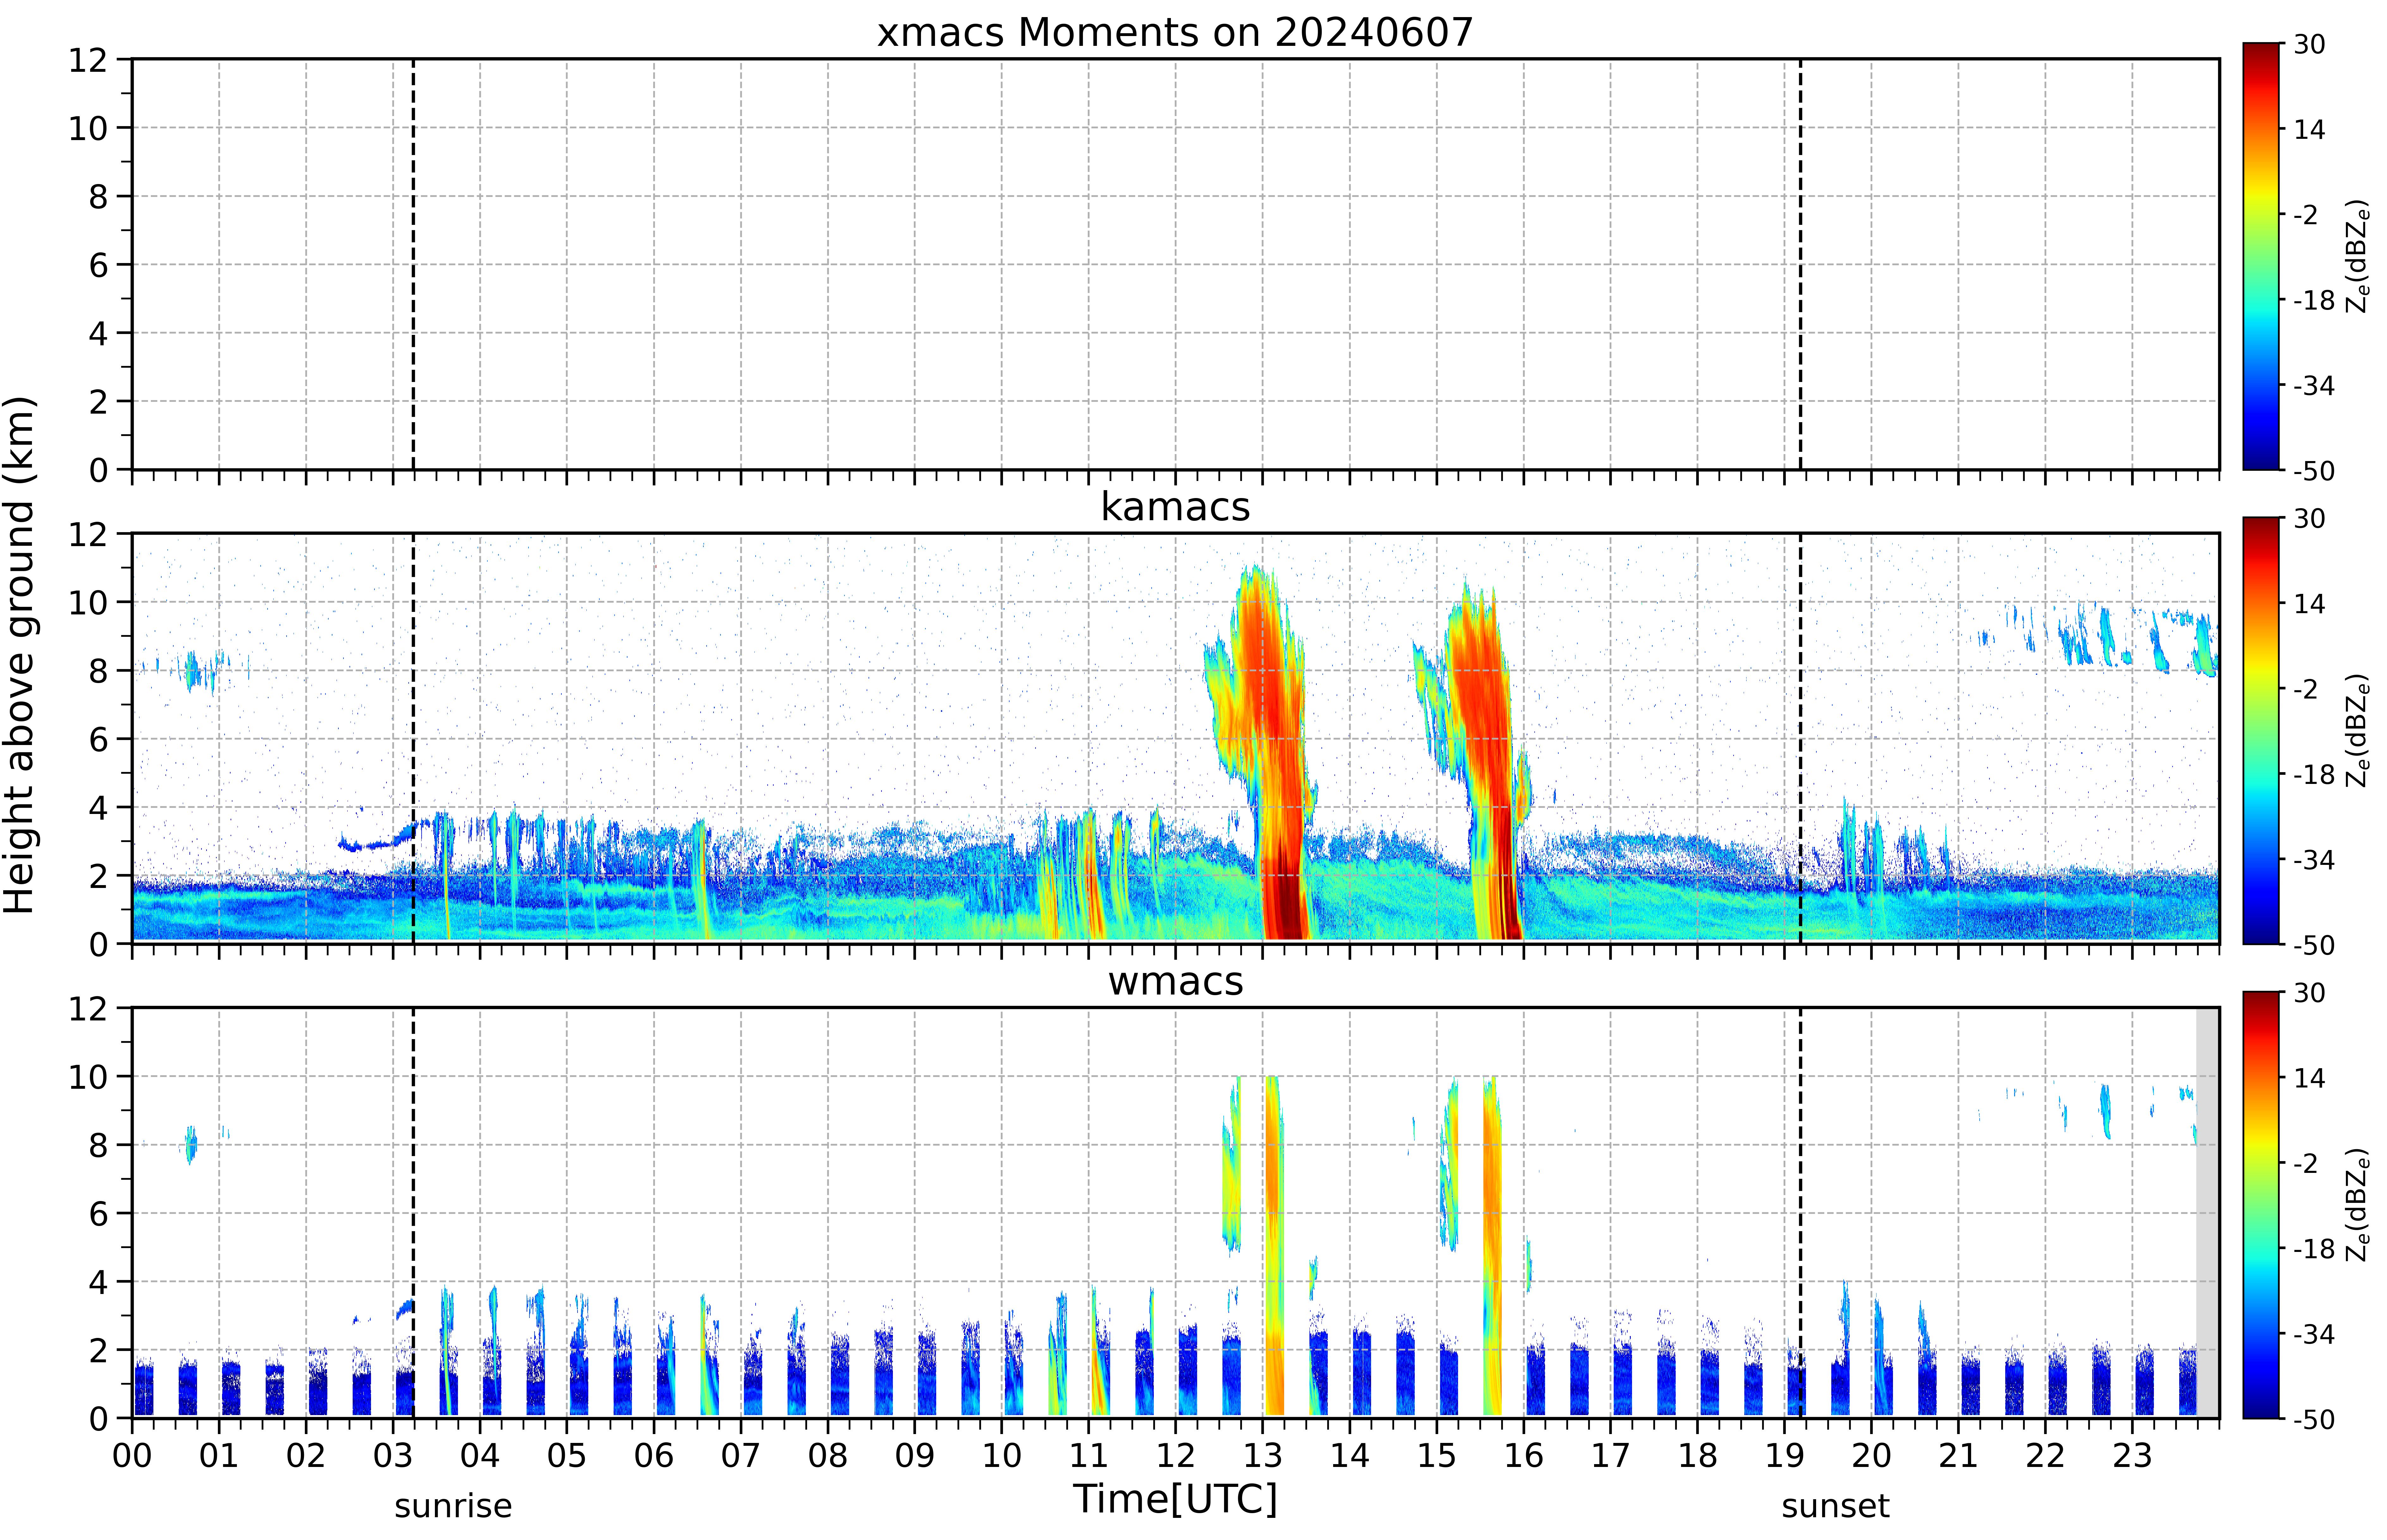Click the 'sunrise' label below the axis
This screenshot has height=1540, width=2387.
click(453, 1506)
